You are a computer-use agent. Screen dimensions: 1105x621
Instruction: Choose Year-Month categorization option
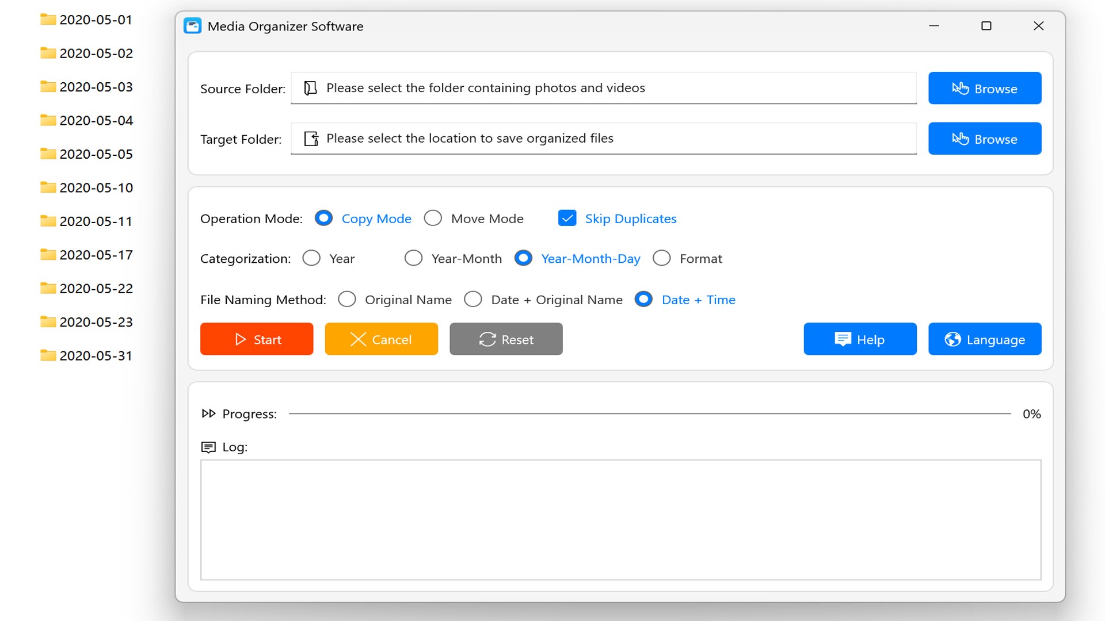click(413, 259)
